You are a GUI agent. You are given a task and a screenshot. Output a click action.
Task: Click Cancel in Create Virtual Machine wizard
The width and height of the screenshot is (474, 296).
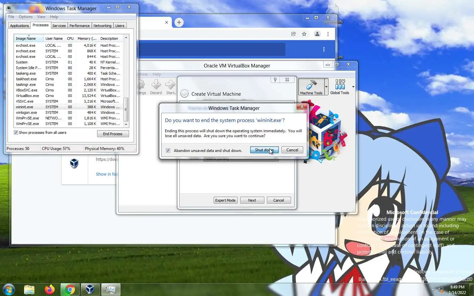tap(278, 200)
